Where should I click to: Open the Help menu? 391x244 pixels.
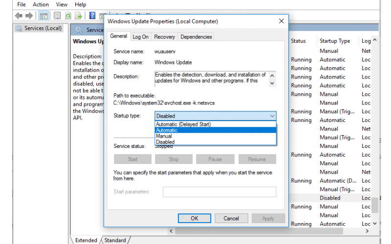(x=80, y=4)
